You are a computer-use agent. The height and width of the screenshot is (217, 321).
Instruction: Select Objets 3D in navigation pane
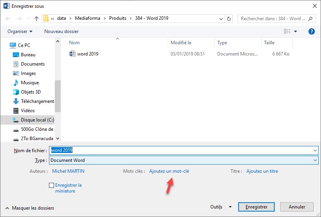(31, 92)
